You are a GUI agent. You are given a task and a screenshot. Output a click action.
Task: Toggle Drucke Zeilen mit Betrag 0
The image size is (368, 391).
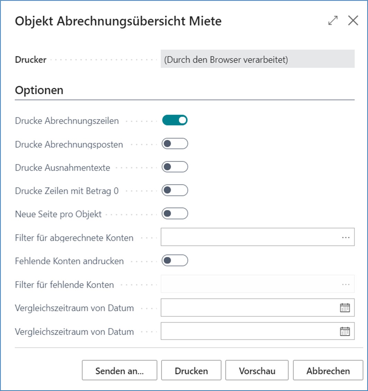click(175, 190)
